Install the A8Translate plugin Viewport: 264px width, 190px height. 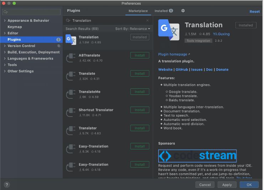[140, 55]
